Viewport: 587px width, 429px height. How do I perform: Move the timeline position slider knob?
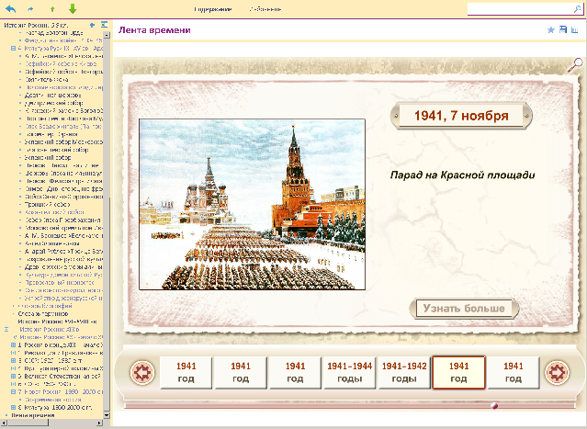click(x=494, y=405)
